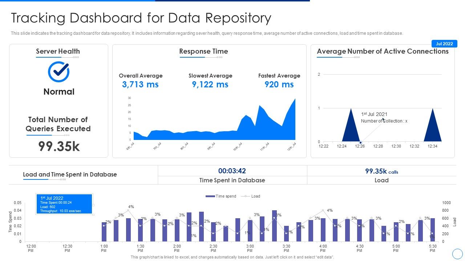The image size is (465, 261).
Task: Open the blue '1st Jul 2022' tooltip box
Action: tap(64, 204)
